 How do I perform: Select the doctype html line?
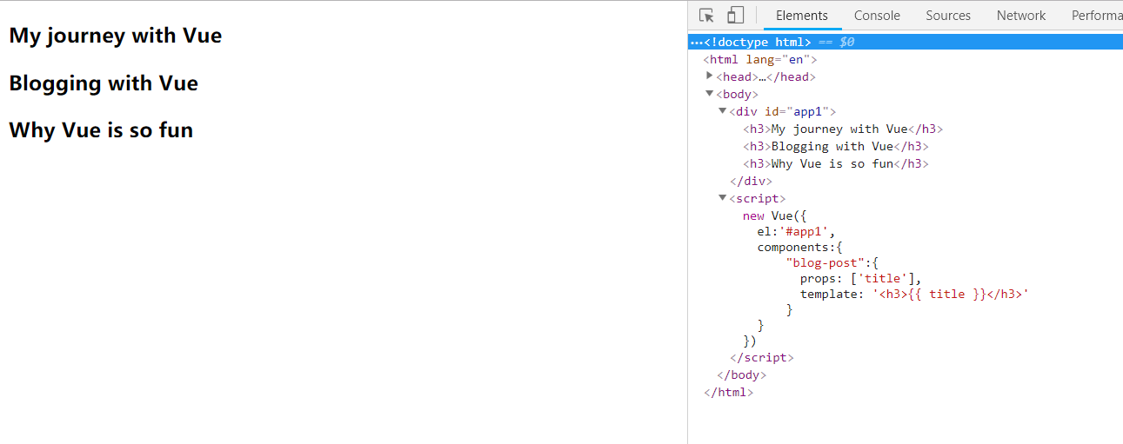click(x=758, y=42)
